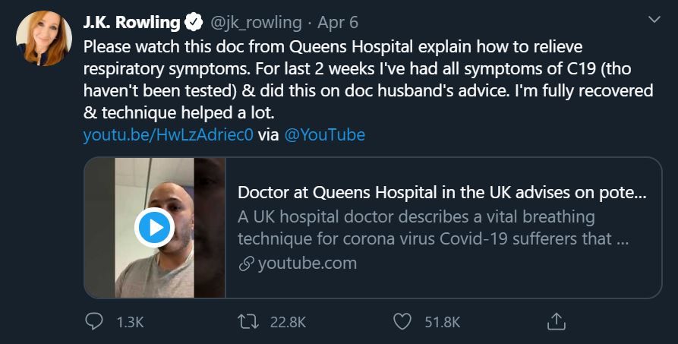Click the youtube.com domain text

coord(307,264)
